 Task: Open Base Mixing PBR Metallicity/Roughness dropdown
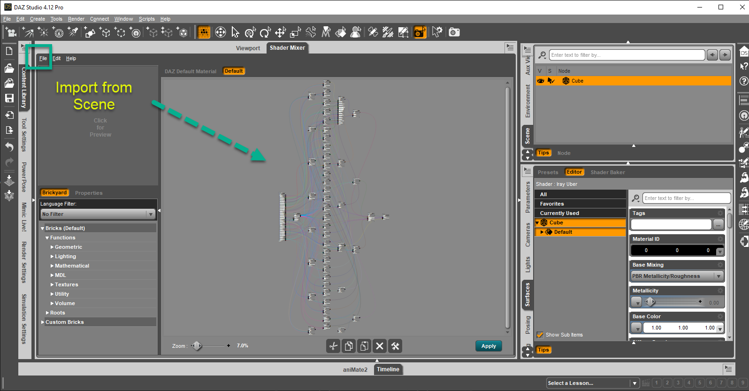tap(677, 276)
